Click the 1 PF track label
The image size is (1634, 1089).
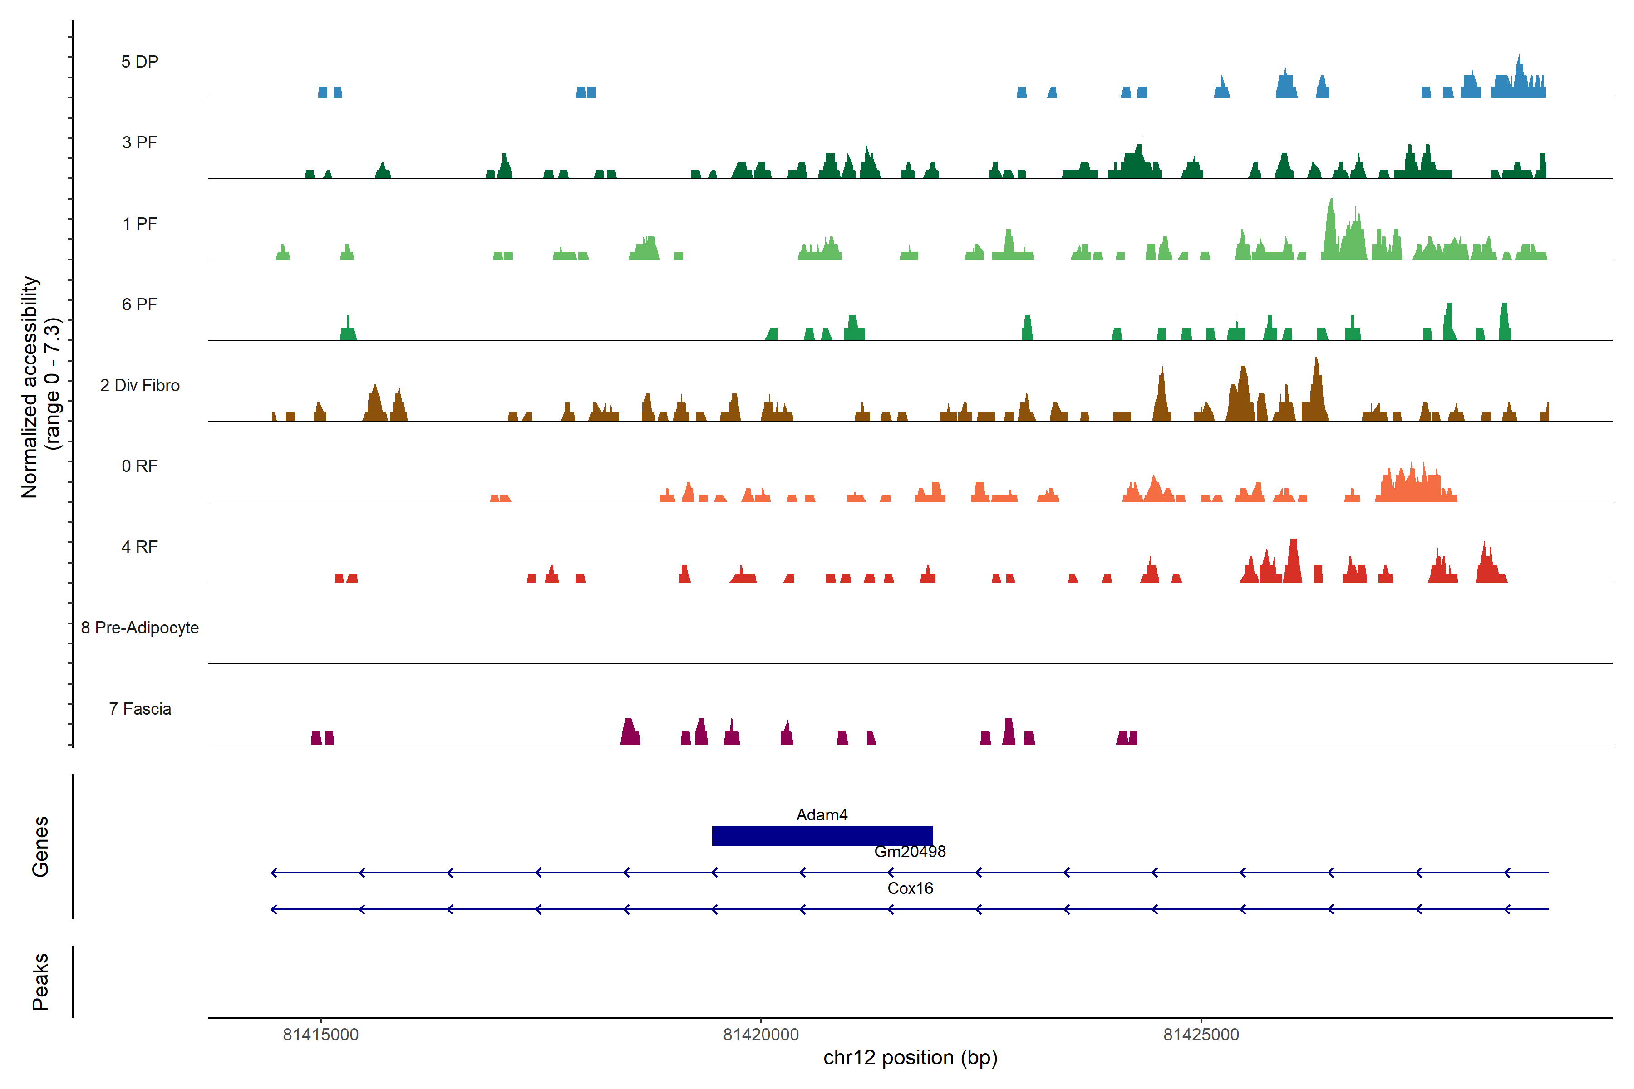click(x=140, y=224)
